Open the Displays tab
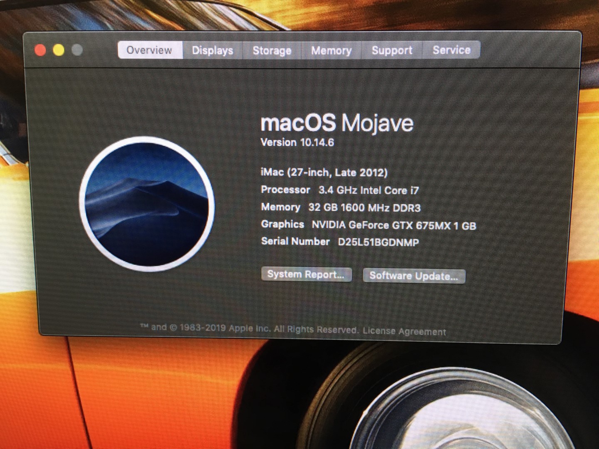The width and height of the screenshot is (599, 449). (213, 50)
